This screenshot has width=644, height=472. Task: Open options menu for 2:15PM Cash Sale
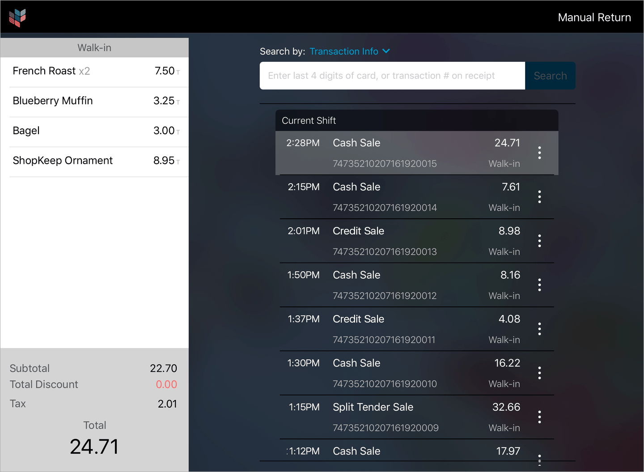(539, 197)
